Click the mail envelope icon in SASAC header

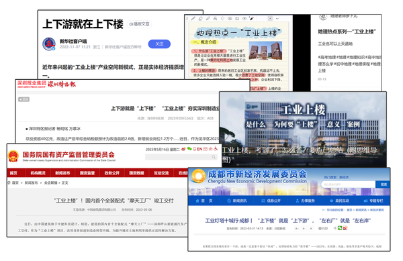coord(205,149)
